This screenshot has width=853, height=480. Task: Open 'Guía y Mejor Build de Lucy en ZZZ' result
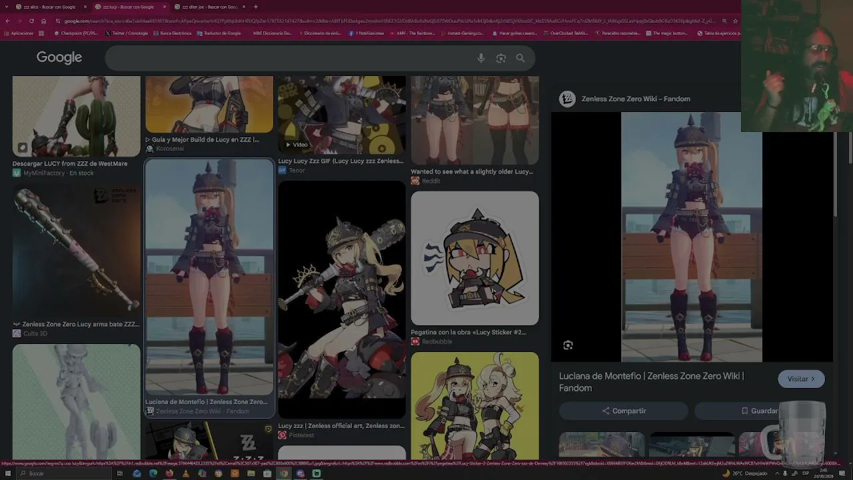coord(203,140)
